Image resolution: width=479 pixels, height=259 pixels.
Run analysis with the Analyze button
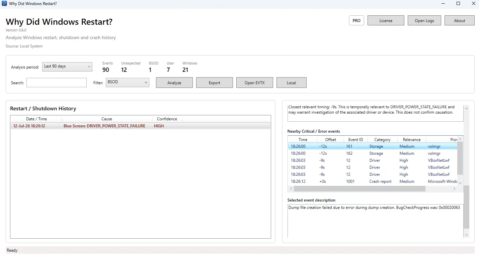[x=174, y=83]
